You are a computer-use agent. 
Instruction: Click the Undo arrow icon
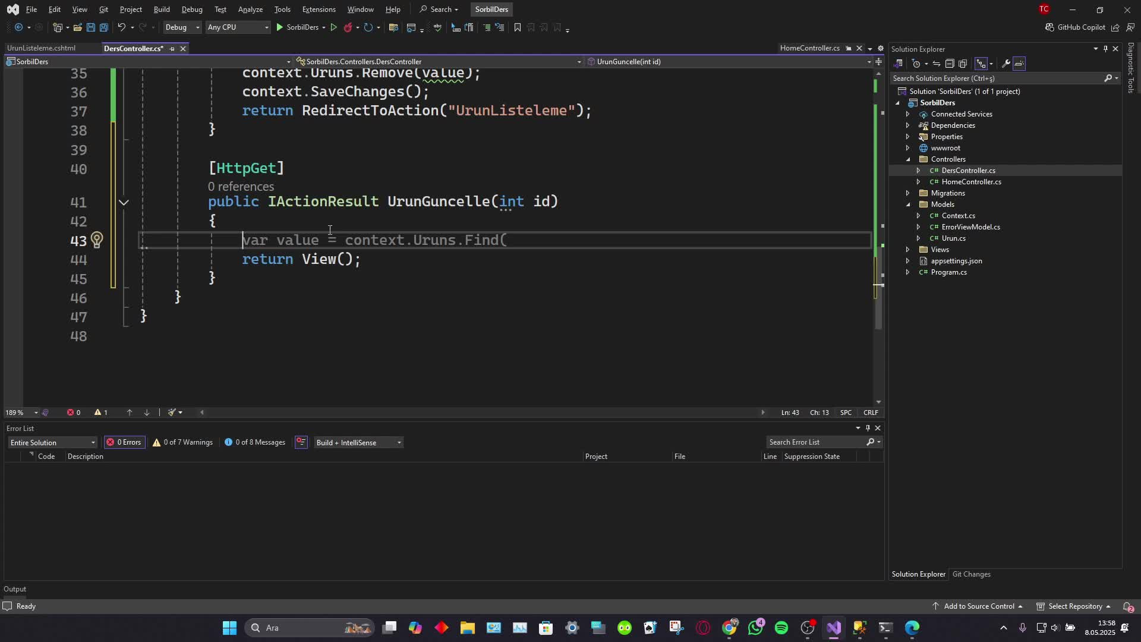click(121, 27)
